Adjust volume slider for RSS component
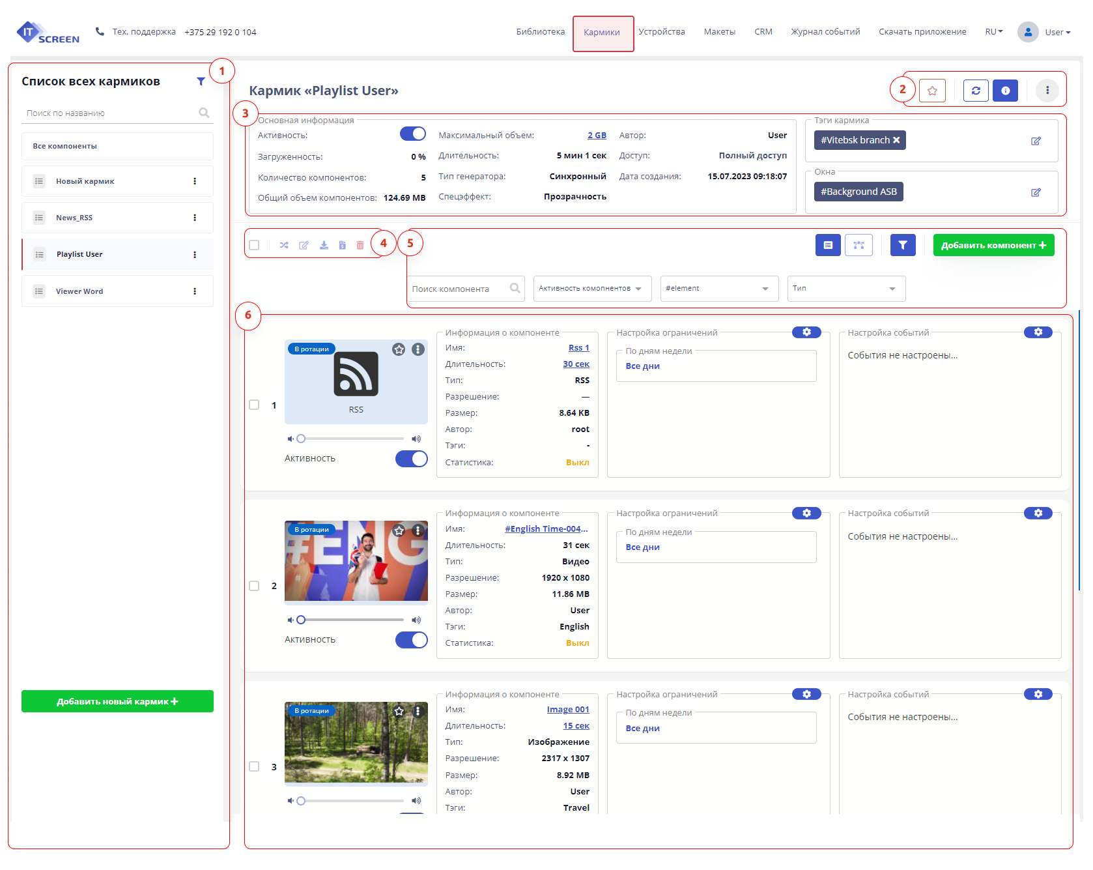 [352, 439]
